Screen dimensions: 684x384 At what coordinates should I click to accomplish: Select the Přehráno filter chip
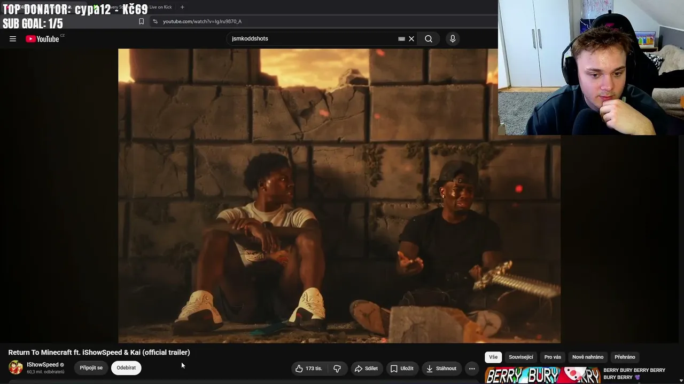(x=625, y=357)
